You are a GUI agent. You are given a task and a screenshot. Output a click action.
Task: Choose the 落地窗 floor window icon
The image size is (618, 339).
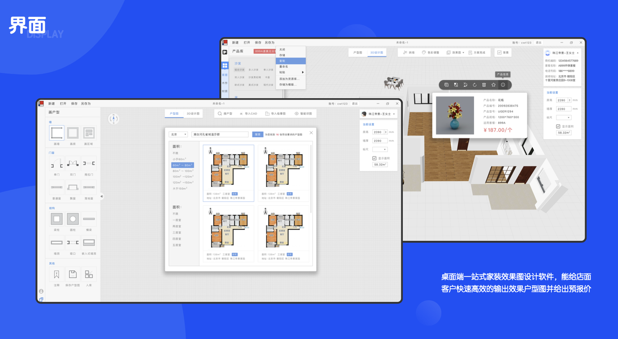(89, 187)
